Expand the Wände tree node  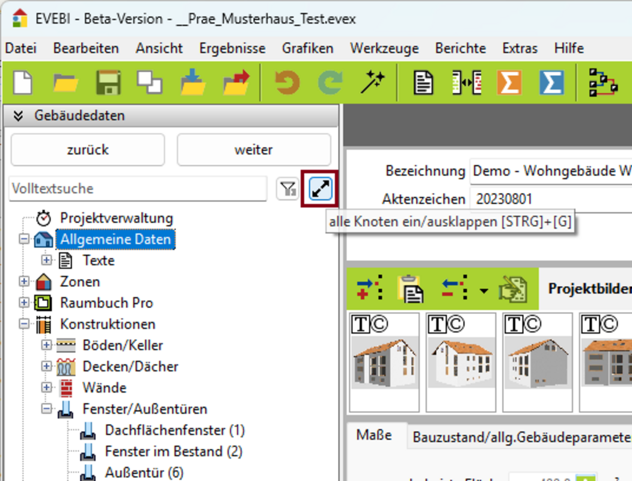coord(46,388)
